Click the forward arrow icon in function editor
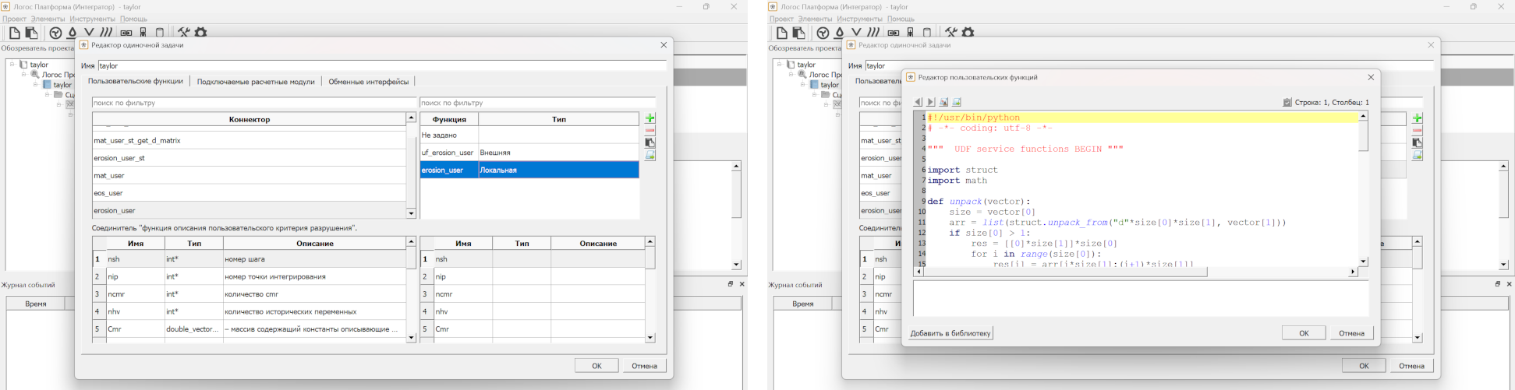This screenshot has height=390, width=1515. pos(930,102)
